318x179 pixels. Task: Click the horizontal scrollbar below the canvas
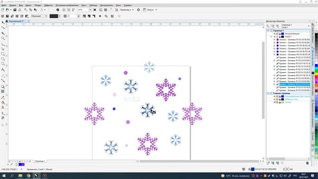[x=199, y=161]
